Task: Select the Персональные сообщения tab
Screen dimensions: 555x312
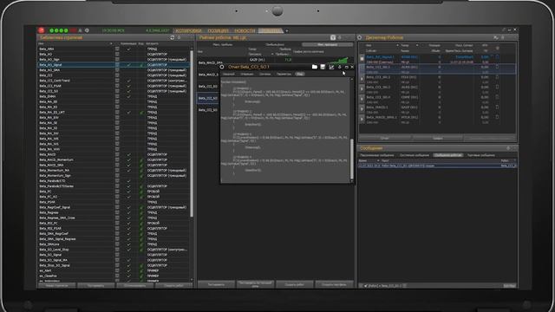Action: point(377,155)
